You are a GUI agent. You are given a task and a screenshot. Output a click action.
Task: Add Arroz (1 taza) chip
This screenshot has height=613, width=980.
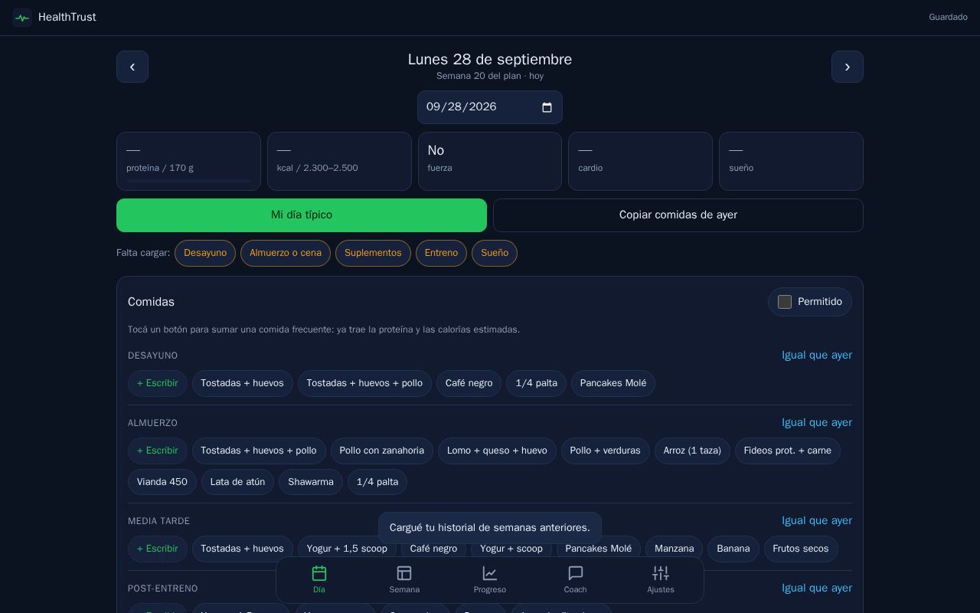tap(692, 451)
